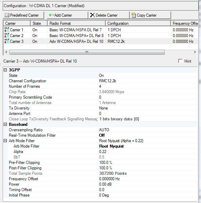Click Number of Frames value 4
The height and width of the screenshot is (203, 201).
point(100,86)
